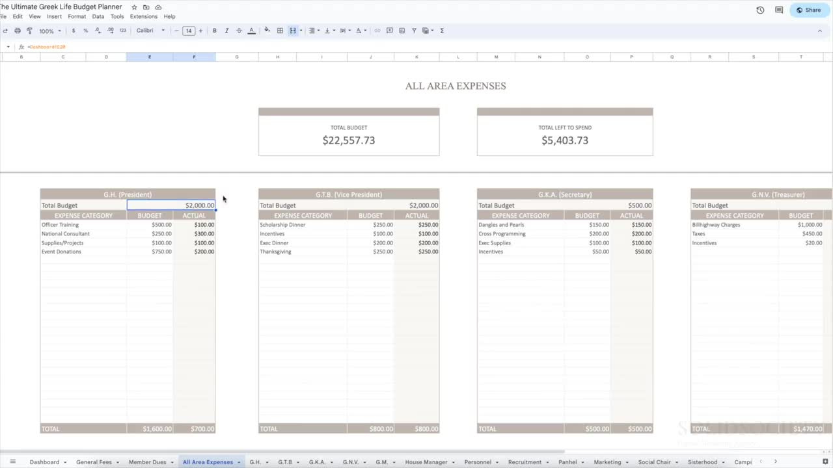Open the functions sigma menu
Viewport: 833px width, 468px height.
[x=442, y=31]
